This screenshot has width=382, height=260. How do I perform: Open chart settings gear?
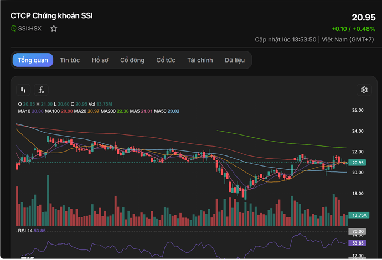point(364,90)
